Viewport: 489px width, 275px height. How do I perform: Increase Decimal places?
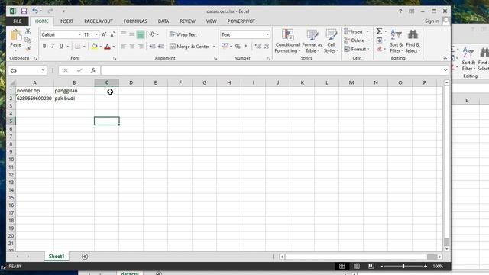click(257, 47)
